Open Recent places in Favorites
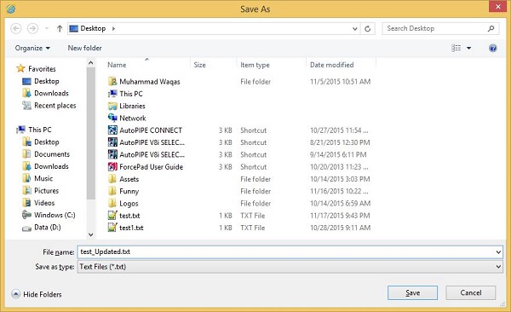 (55, 106)
